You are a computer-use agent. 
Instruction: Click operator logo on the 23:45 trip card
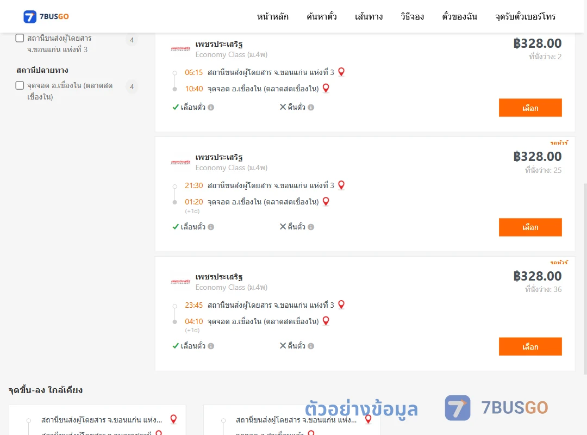click(x=180, y=282)
